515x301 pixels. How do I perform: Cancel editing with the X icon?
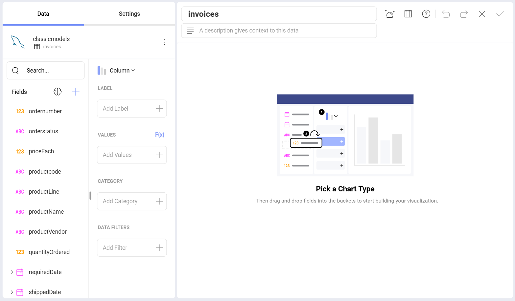(x=482, y=14)
